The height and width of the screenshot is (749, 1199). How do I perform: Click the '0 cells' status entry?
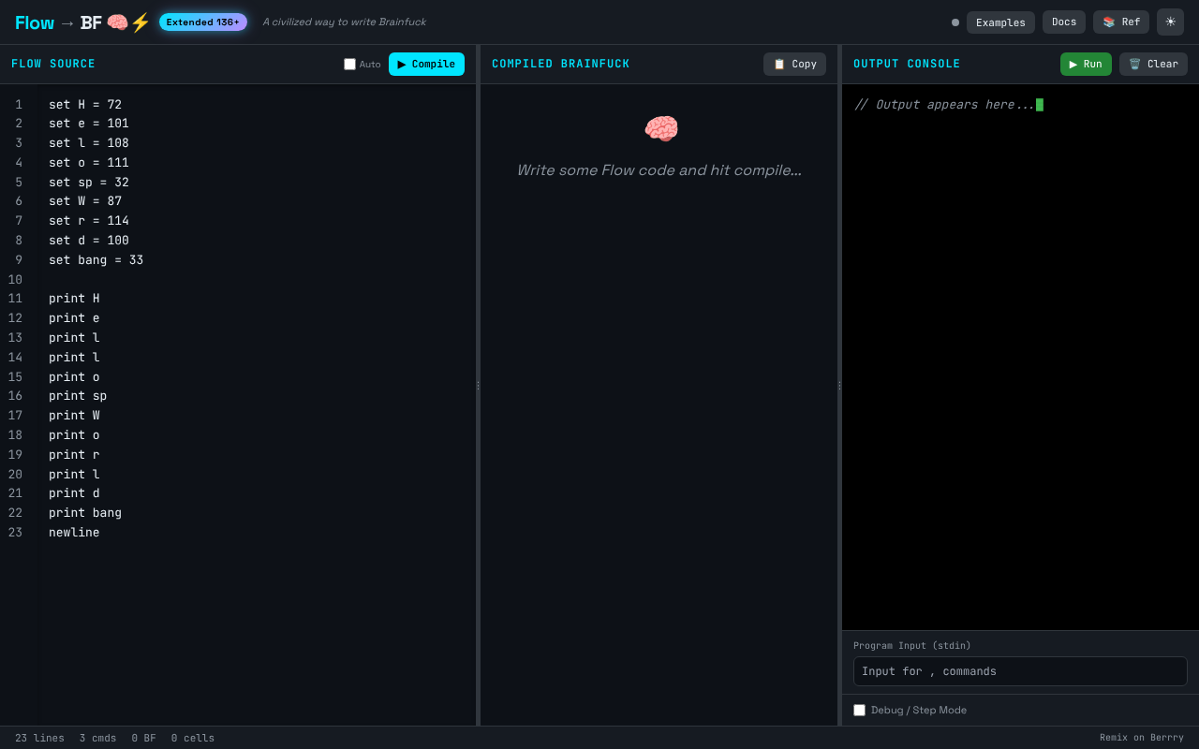193,738
